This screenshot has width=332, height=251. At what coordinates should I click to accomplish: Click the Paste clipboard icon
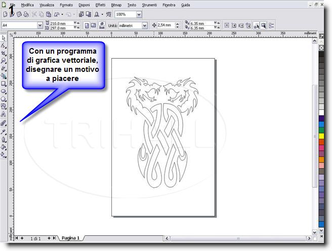pyautogui.click(x=49, y=14)
